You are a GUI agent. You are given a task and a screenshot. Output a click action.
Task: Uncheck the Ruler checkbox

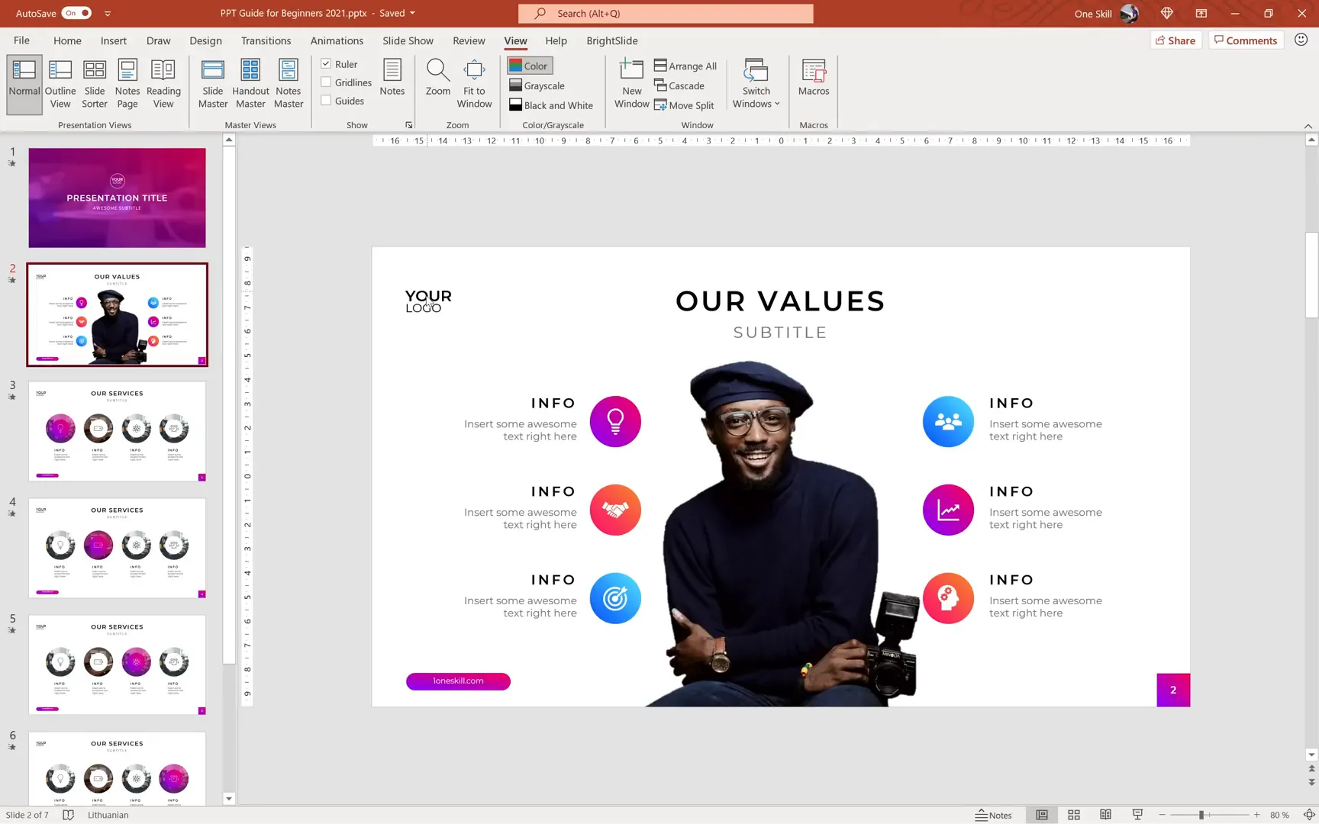(x=326, y=64)
